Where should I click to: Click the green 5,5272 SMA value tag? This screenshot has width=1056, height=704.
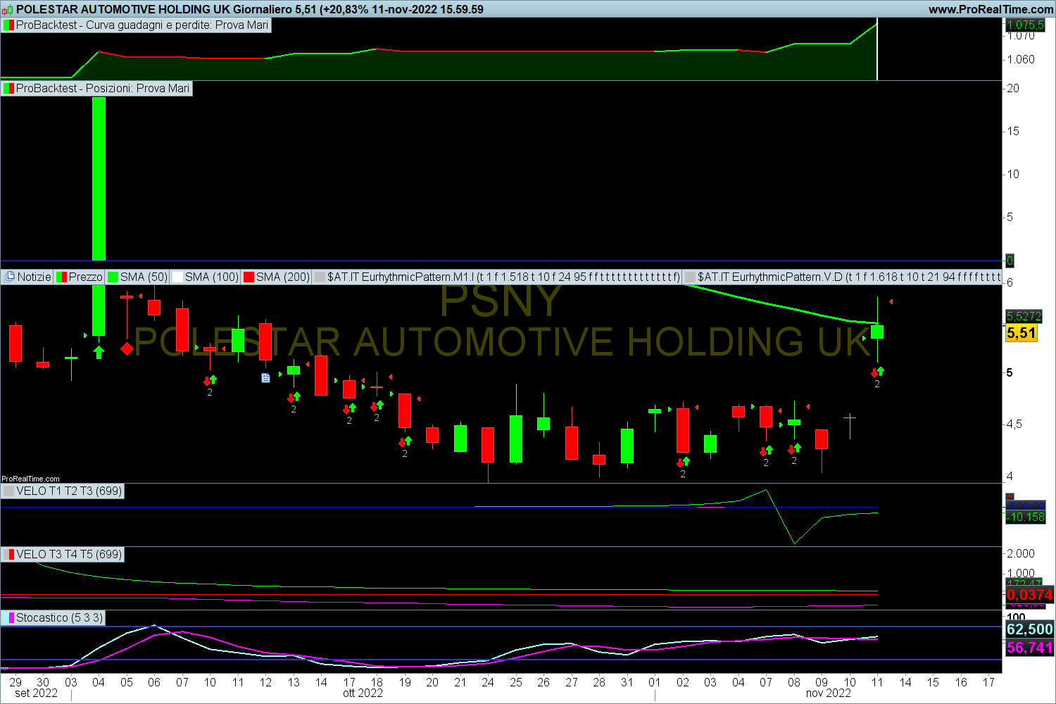click(x=1024, y=317)
